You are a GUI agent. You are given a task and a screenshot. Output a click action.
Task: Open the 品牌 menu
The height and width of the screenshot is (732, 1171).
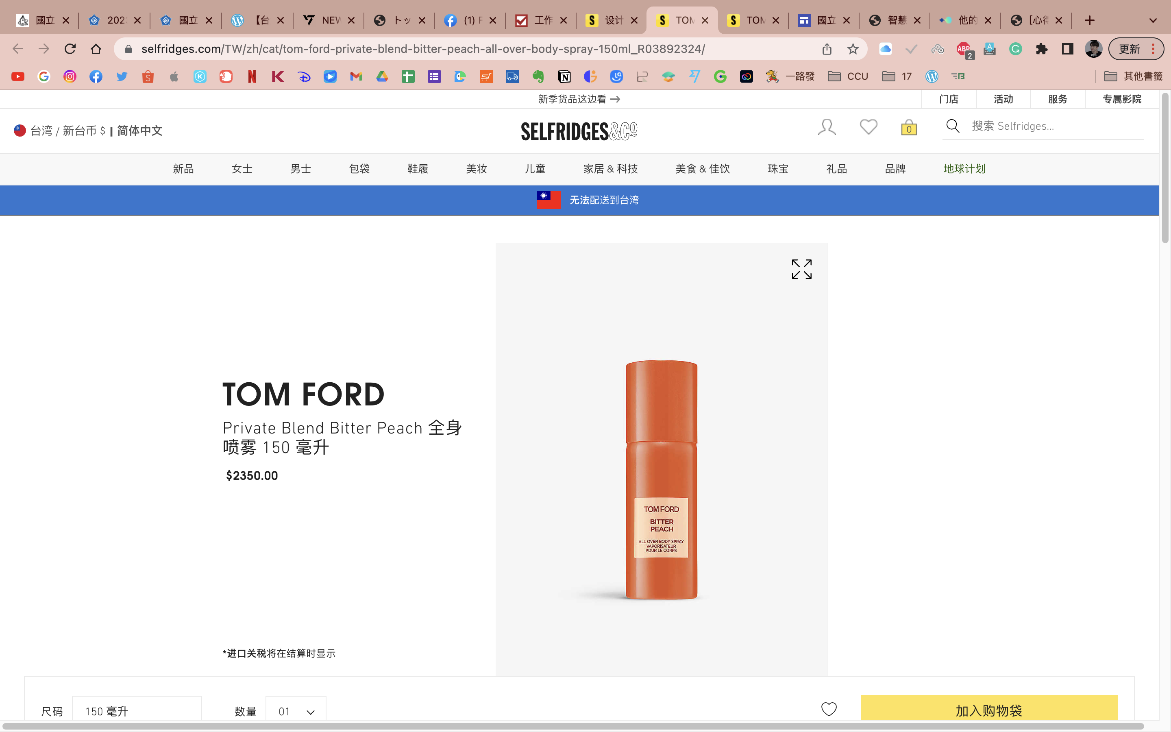895,169
